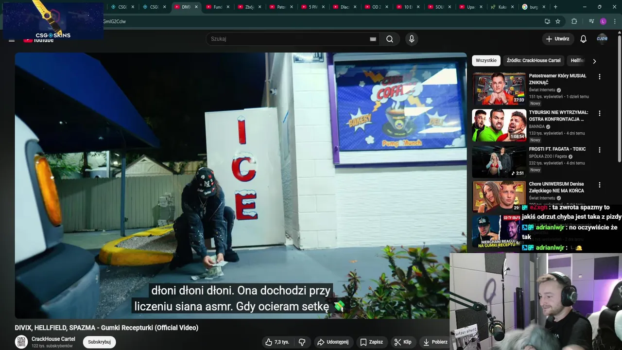622x350 pixels.
Task: Open options for TYBURSKI NIE WYTRZYMAŁ video
Action: coord(600,113)
